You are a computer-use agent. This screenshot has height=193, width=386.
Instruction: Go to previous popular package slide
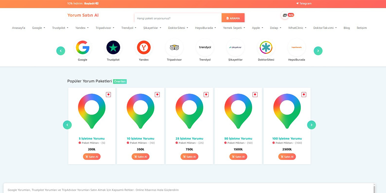point(67,125)
